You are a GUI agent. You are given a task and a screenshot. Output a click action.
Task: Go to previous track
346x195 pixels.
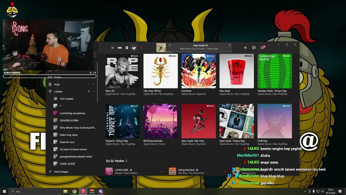click(119, 48)
